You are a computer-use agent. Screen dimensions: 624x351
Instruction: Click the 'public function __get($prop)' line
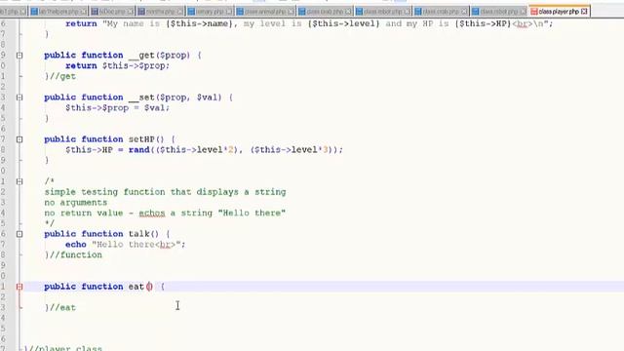123,56
